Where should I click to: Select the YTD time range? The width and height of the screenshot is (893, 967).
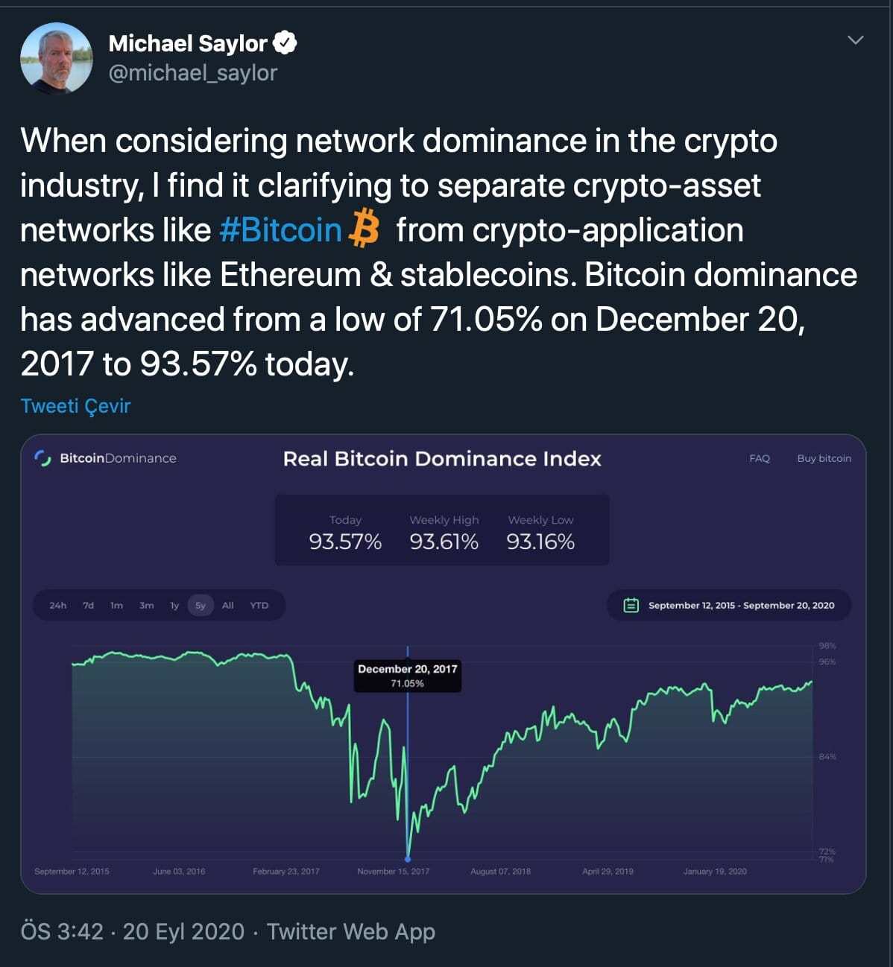click(x=259, y=606)
